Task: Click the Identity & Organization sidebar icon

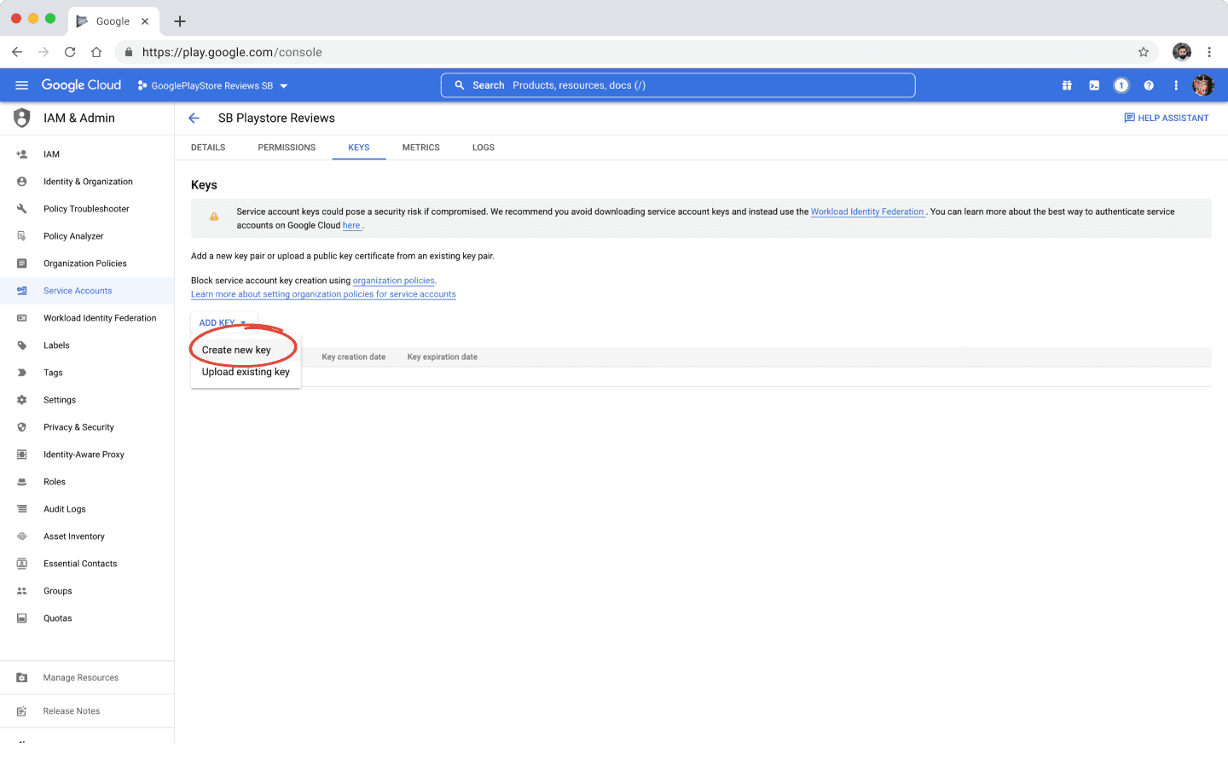Action: click(22, 182)
